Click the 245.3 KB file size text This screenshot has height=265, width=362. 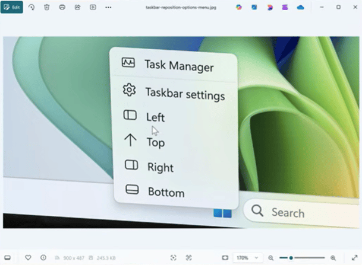pyautogui.click(x=106, y=258)
